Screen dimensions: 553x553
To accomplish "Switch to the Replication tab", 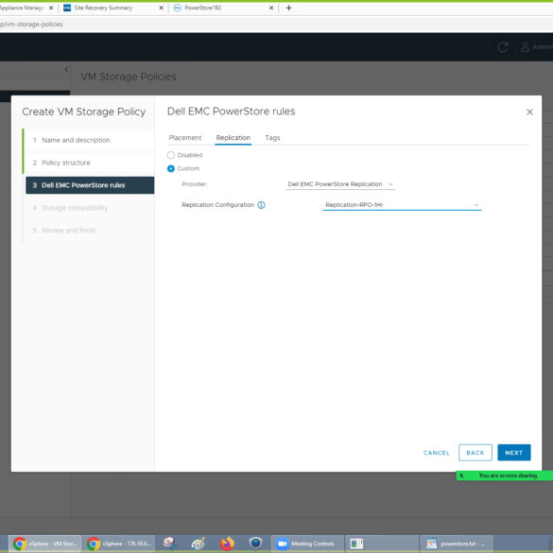I will 233,138.
